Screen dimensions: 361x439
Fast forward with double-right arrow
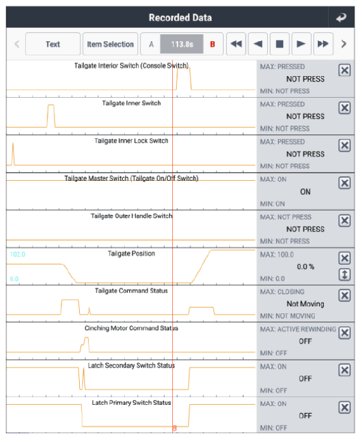point(323,44)
